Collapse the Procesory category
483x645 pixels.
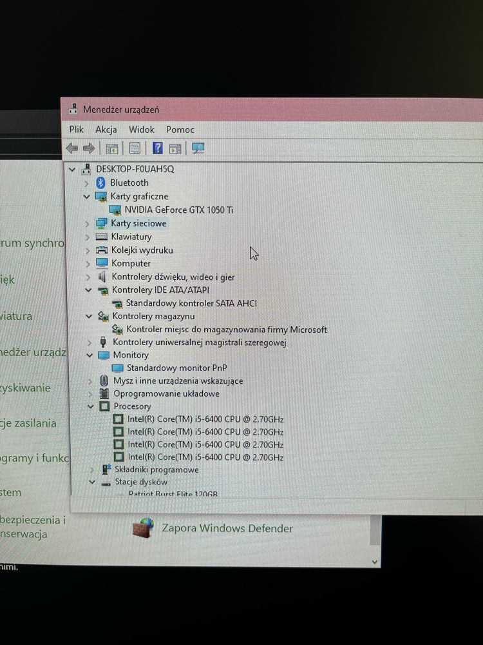pyautogui.click(x=91, y=406)
